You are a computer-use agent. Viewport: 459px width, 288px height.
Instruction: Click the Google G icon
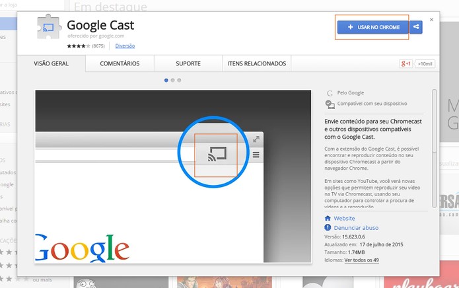pyautogui.click(x=330, y=93)
